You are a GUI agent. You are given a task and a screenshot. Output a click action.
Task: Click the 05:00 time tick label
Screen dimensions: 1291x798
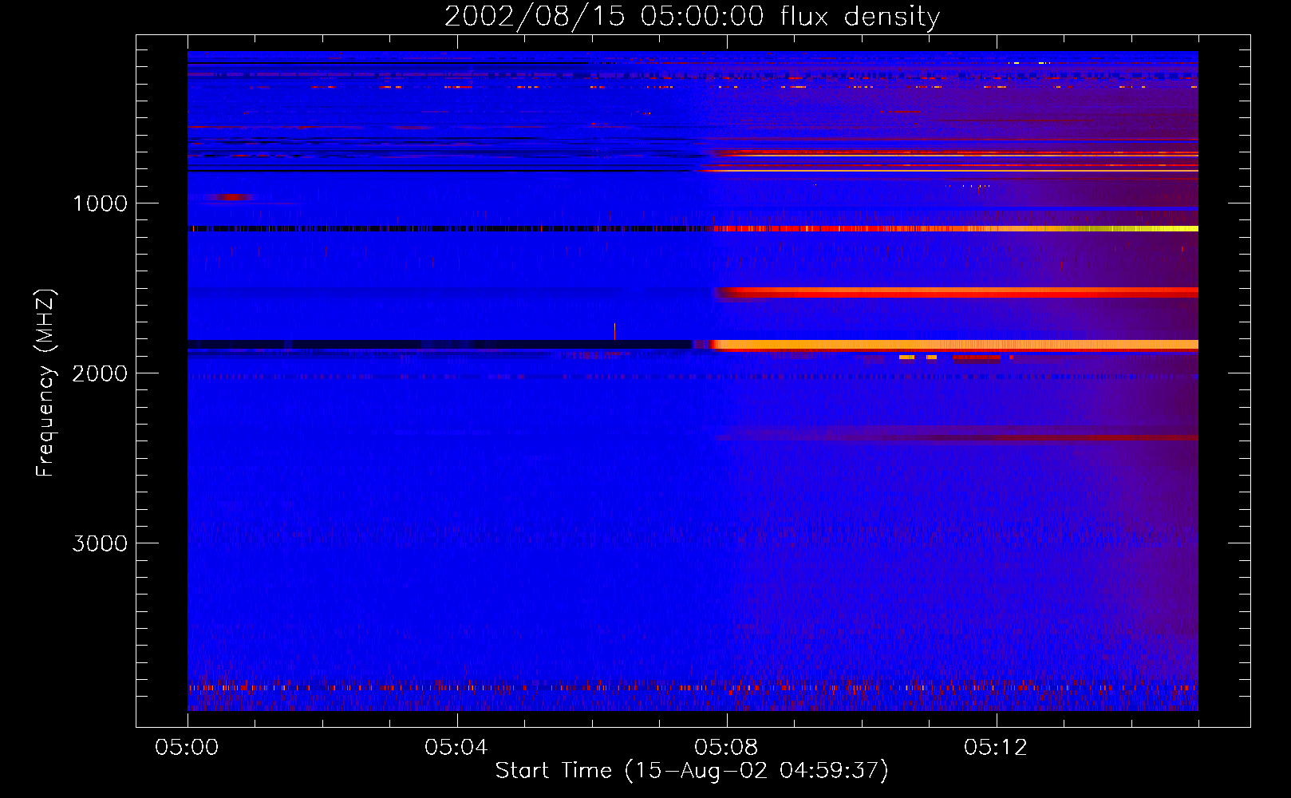point(187,747)
